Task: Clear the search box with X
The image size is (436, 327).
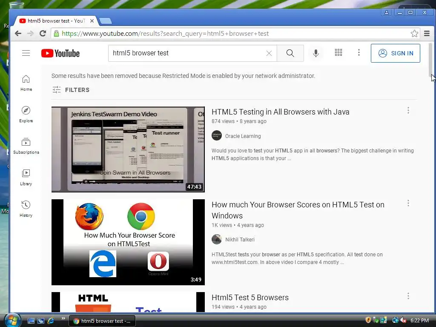Action: (x=269, y=53)
